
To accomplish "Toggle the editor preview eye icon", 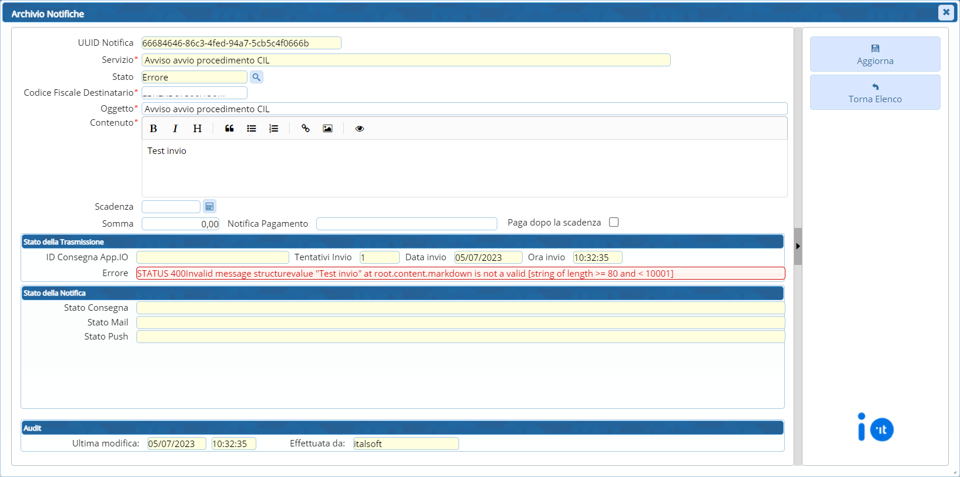I will pyautogui.click(x=360, y=129).
